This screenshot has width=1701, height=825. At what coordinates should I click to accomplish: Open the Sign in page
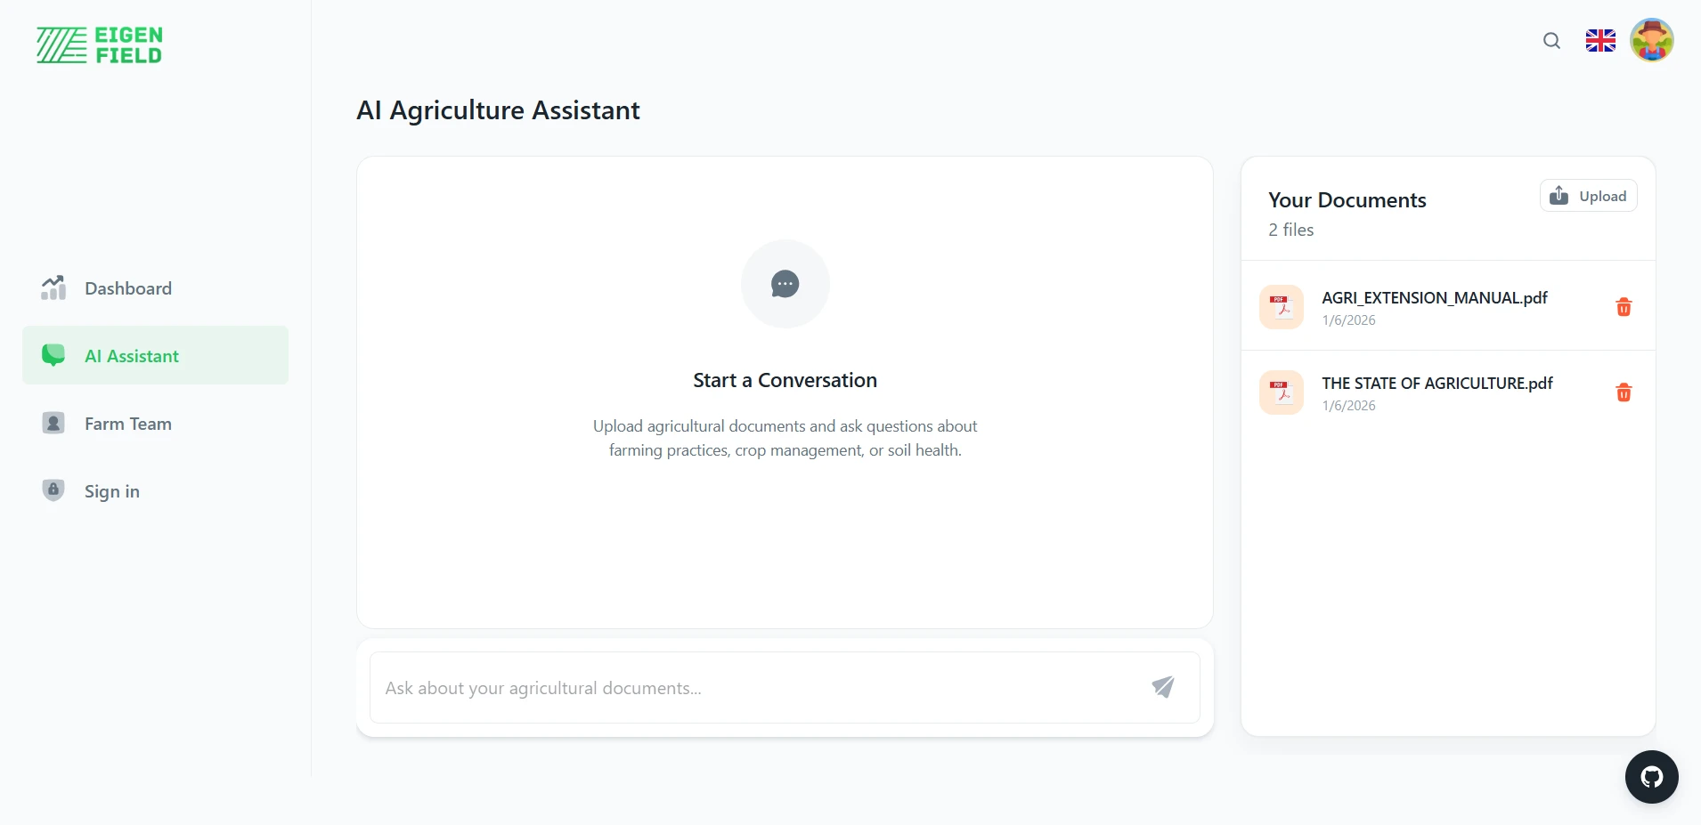point(112,491)
